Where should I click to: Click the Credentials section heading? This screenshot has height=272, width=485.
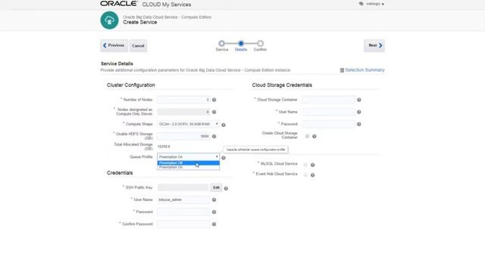120,173
